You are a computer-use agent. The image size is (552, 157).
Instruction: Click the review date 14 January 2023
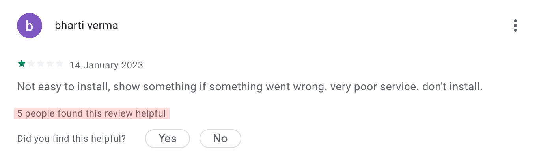coord(106,65)
